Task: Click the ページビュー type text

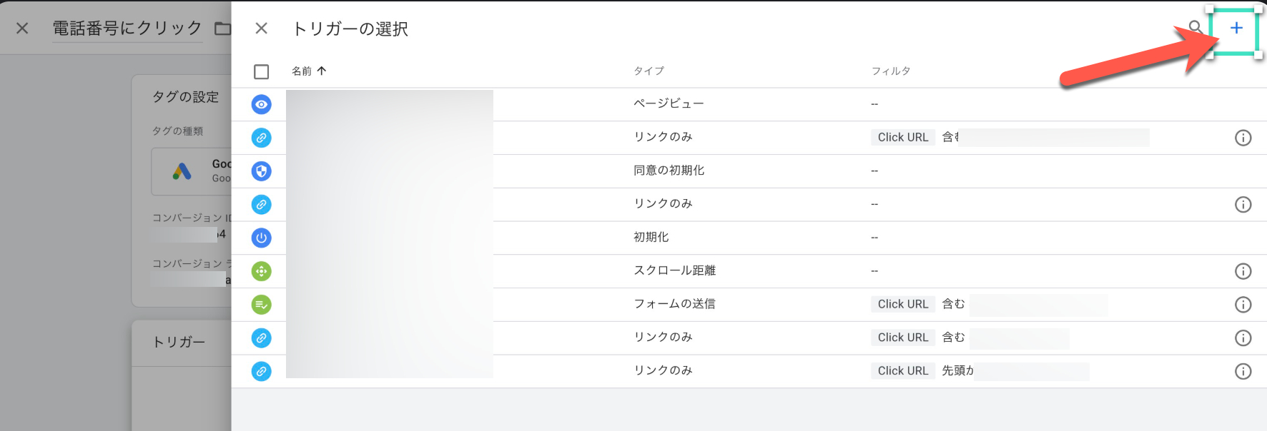Action: click(x=669, y=103)
